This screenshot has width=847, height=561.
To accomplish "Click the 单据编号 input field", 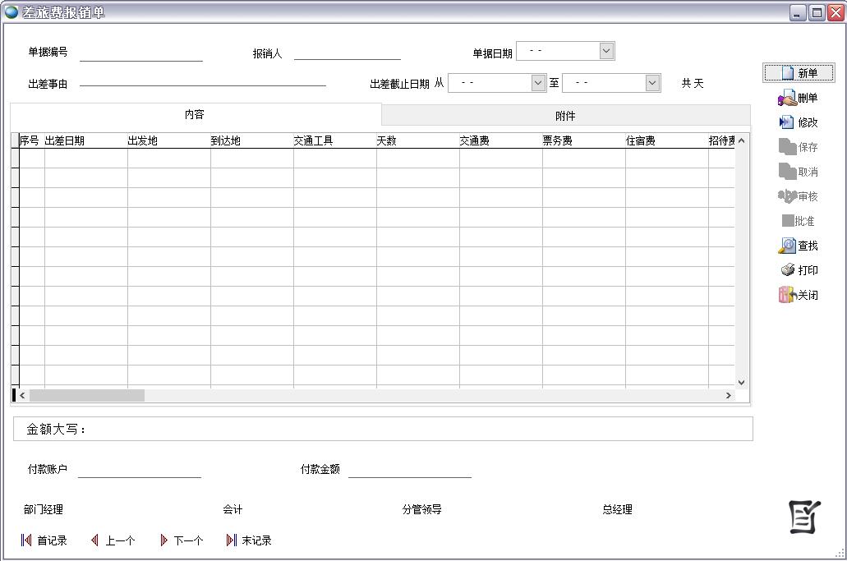I will [x=140, y=53].
